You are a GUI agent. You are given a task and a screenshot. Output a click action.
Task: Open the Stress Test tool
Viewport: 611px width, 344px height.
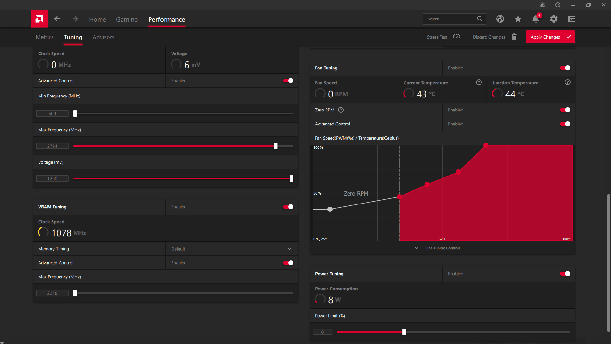pos(443,37)
